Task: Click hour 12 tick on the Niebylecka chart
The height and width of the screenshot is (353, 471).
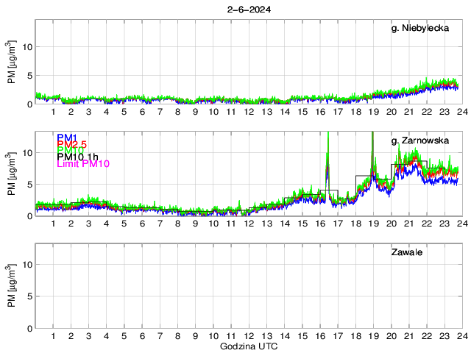Action: (249, 112)
